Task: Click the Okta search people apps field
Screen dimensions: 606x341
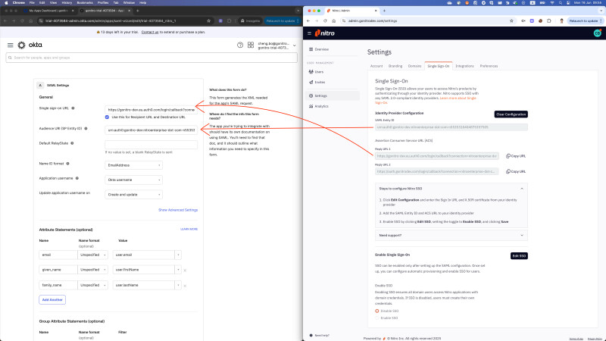Action: (151, 58)
